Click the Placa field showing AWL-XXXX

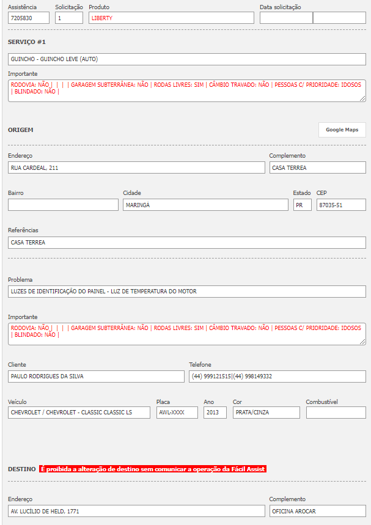[x=177, y=413]
